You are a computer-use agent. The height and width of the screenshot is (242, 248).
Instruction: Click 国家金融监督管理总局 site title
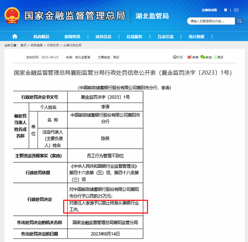[75, 16]
